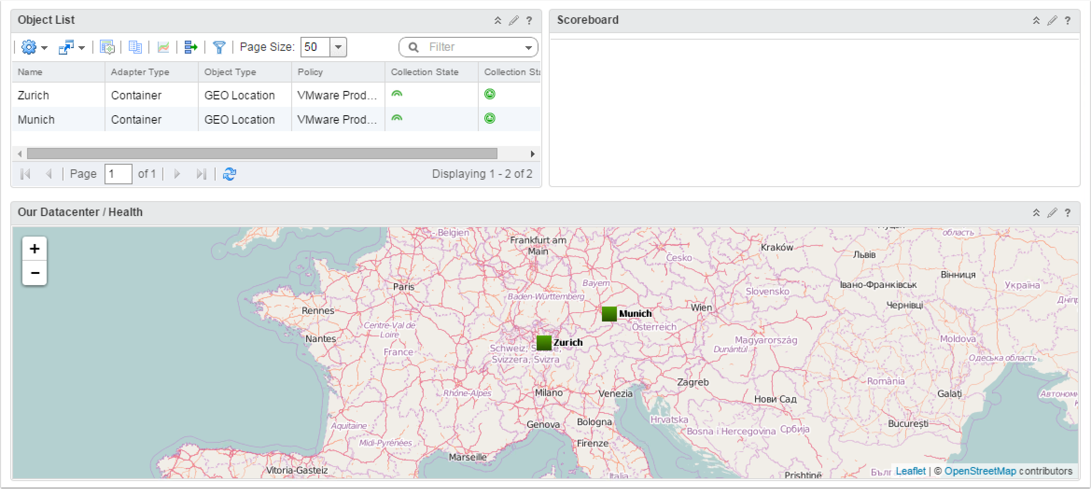Click the horizontal scrollbar in Object List
1091x489 pixels.
click(262, 154)
